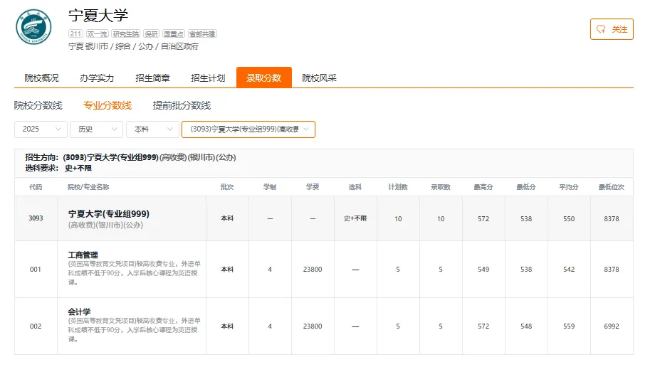Click 会计学 average score 559

coord(569,326)
